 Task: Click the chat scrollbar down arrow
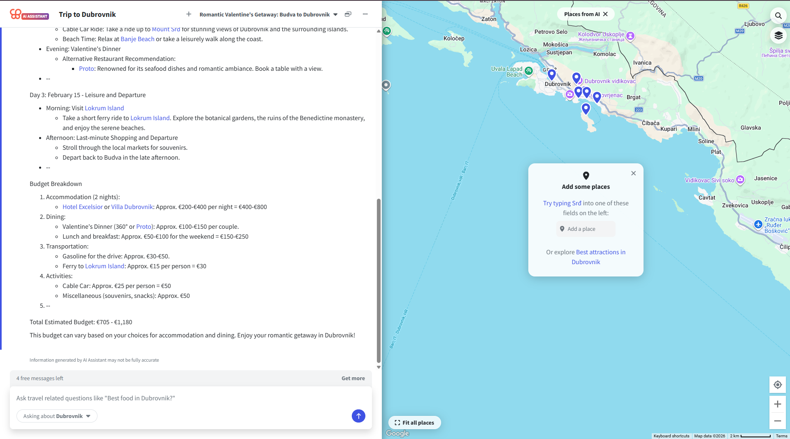[379, 367]
